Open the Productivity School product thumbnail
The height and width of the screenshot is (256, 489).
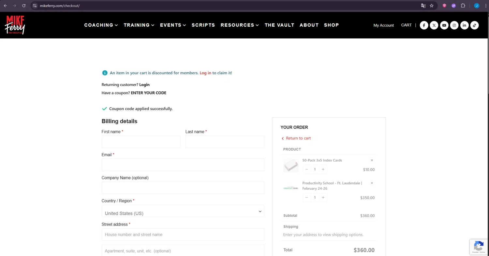coord(291,188)
